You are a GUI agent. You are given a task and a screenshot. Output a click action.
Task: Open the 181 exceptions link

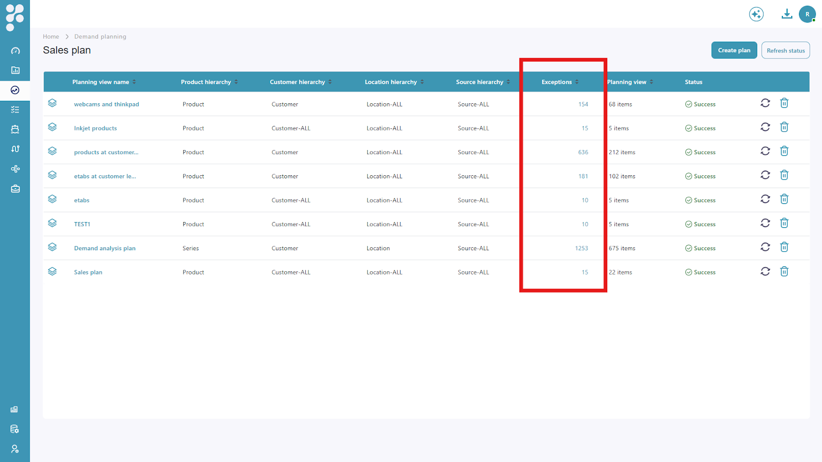pyautogui.click(x=583, y=176)
